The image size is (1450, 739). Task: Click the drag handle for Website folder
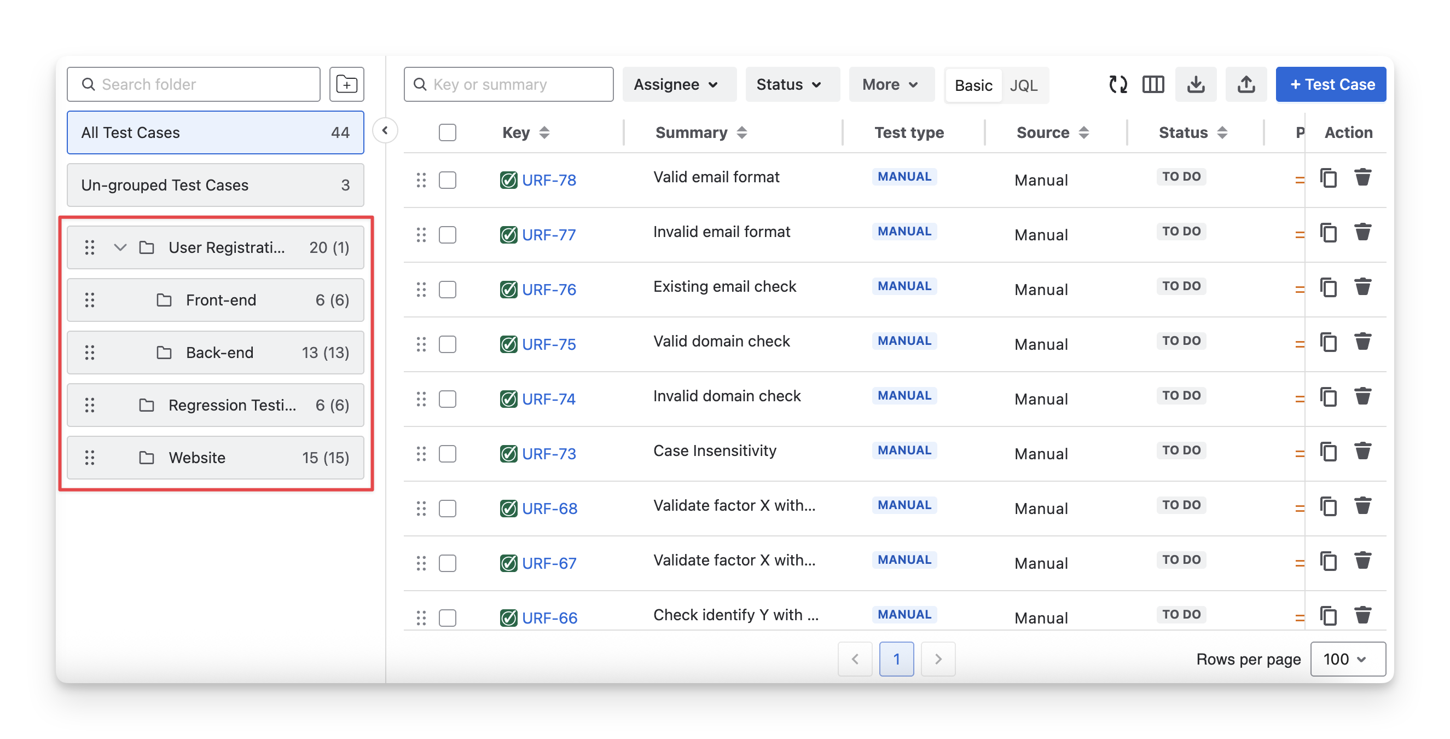90,458
